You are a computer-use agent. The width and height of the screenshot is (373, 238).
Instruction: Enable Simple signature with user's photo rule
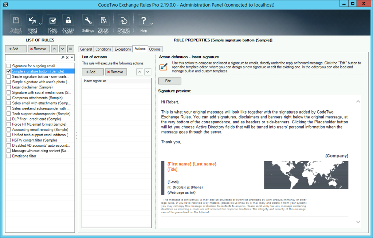9,82
